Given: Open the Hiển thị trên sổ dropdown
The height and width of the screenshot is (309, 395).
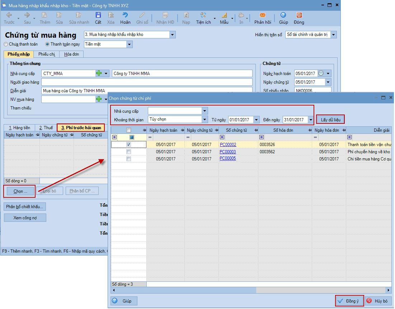Looking at the screenshot, I should 333,35.
